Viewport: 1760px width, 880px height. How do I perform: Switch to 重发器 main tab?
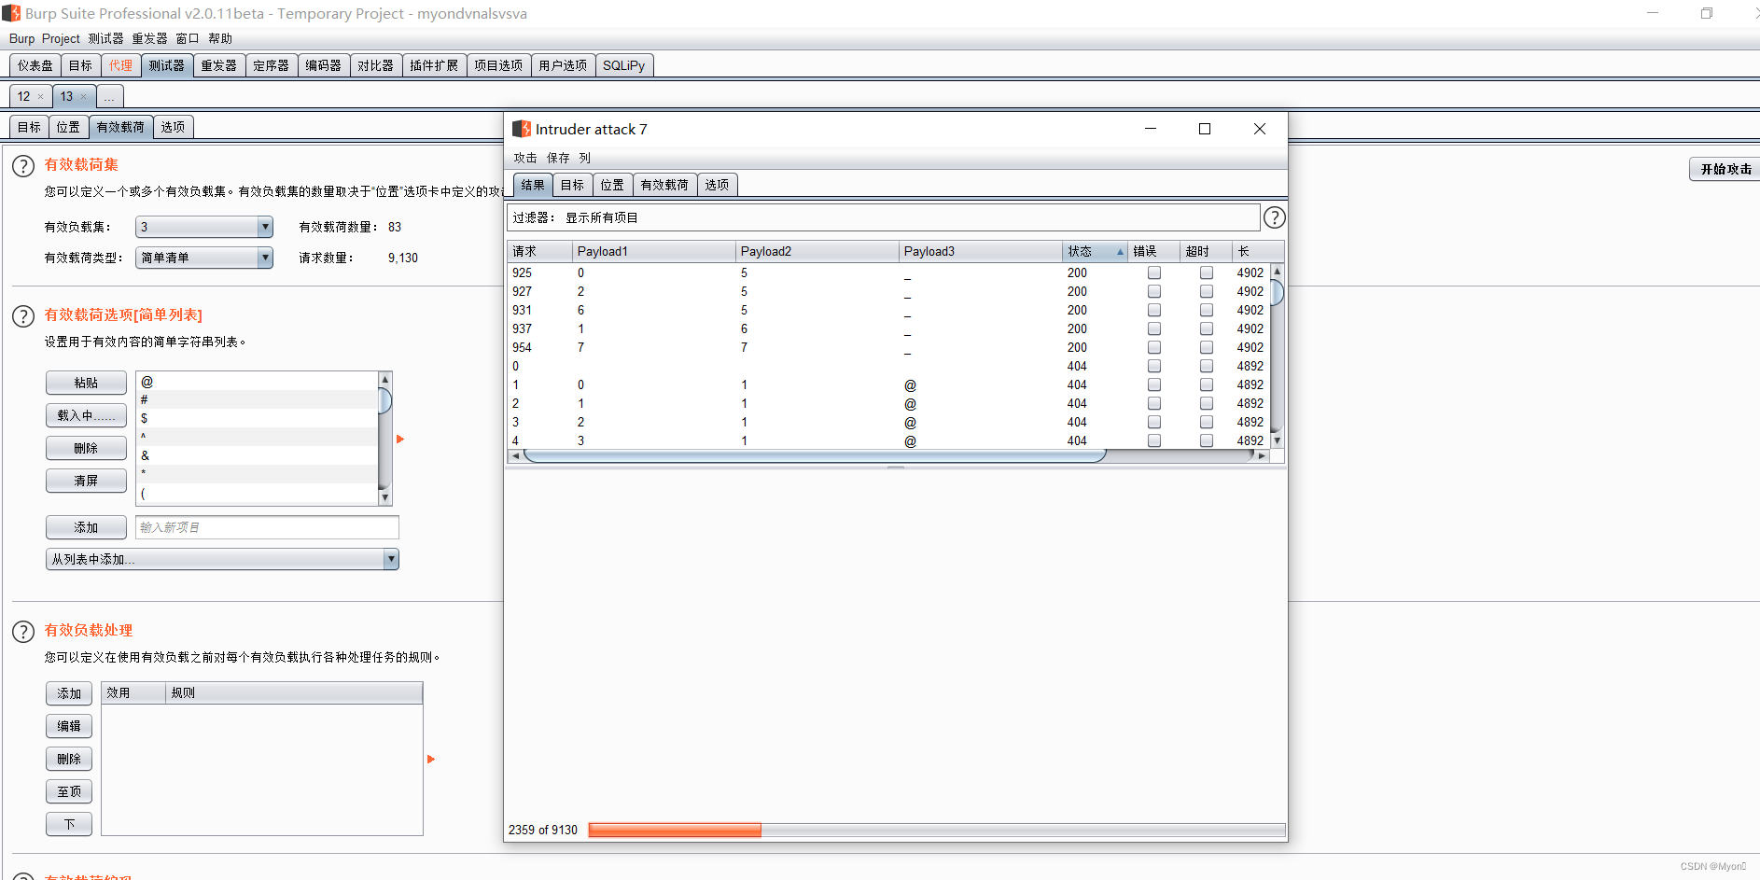point(219,65)
